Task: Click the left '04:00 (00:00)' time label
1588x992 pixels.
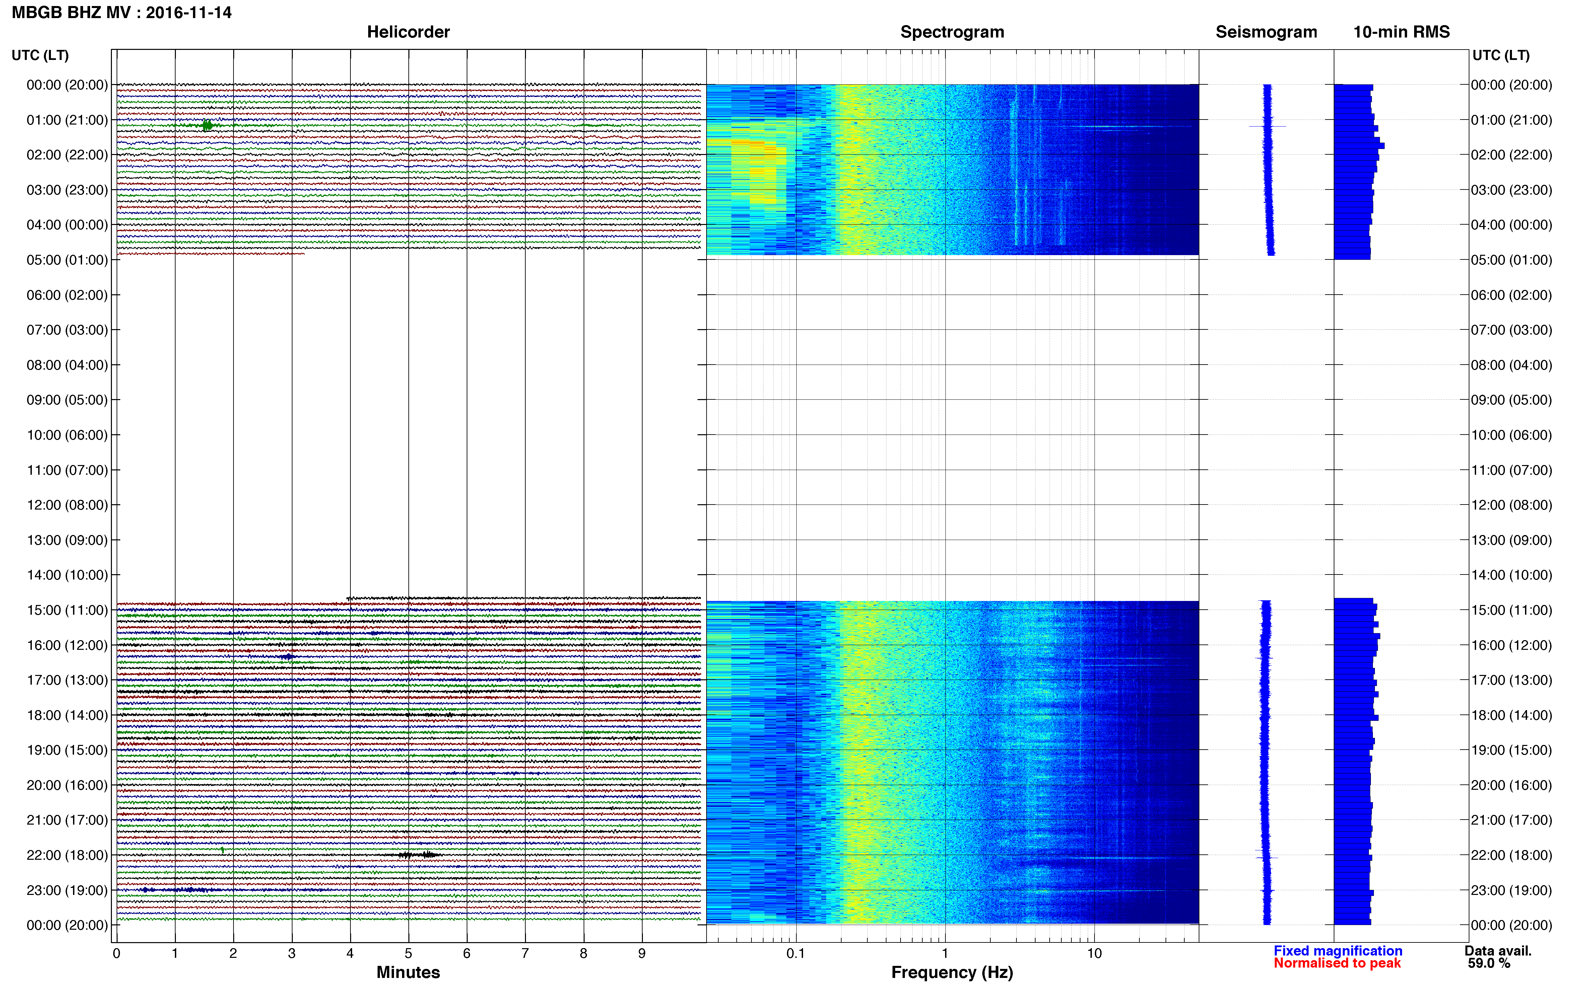Action: tap(67, 225)
